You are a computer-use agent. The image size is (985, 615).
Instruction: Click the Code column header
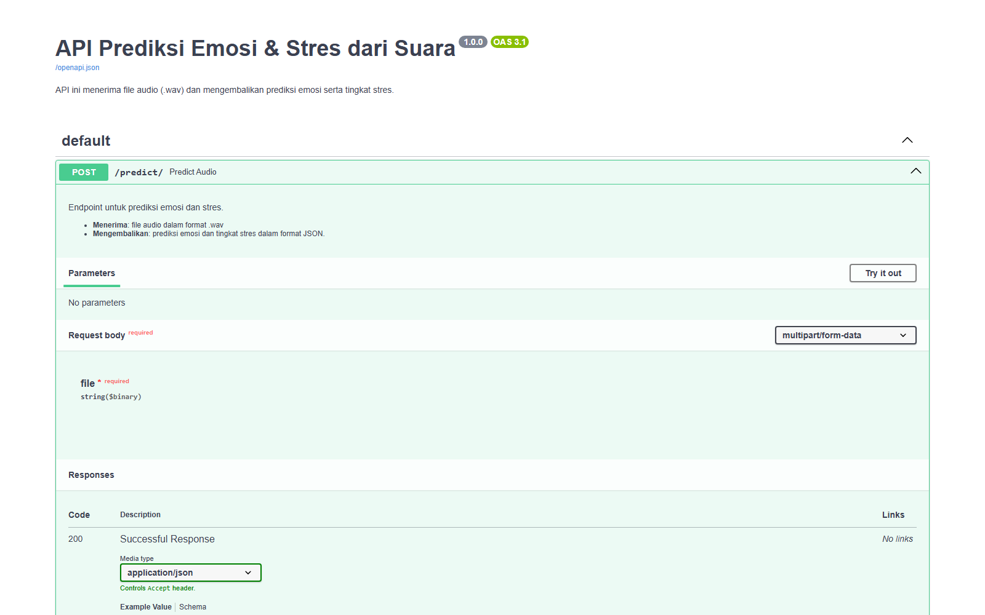(79, 515)
